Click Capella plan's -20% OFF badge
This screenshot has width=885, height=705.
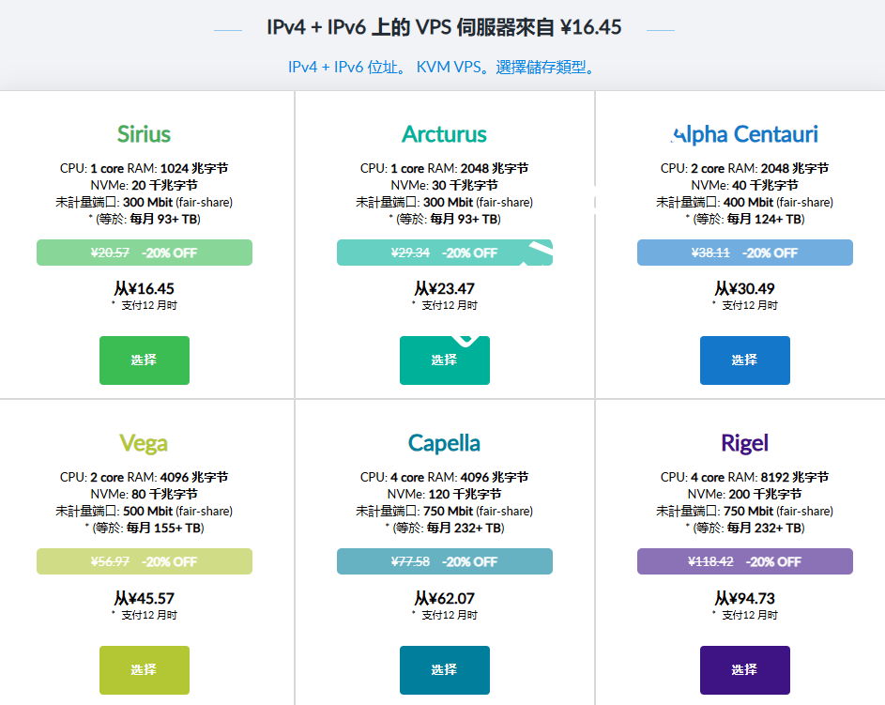point(444,561)
